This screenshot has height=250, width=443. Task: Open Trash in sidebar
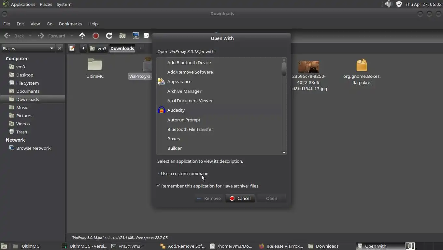coord(33,132)
